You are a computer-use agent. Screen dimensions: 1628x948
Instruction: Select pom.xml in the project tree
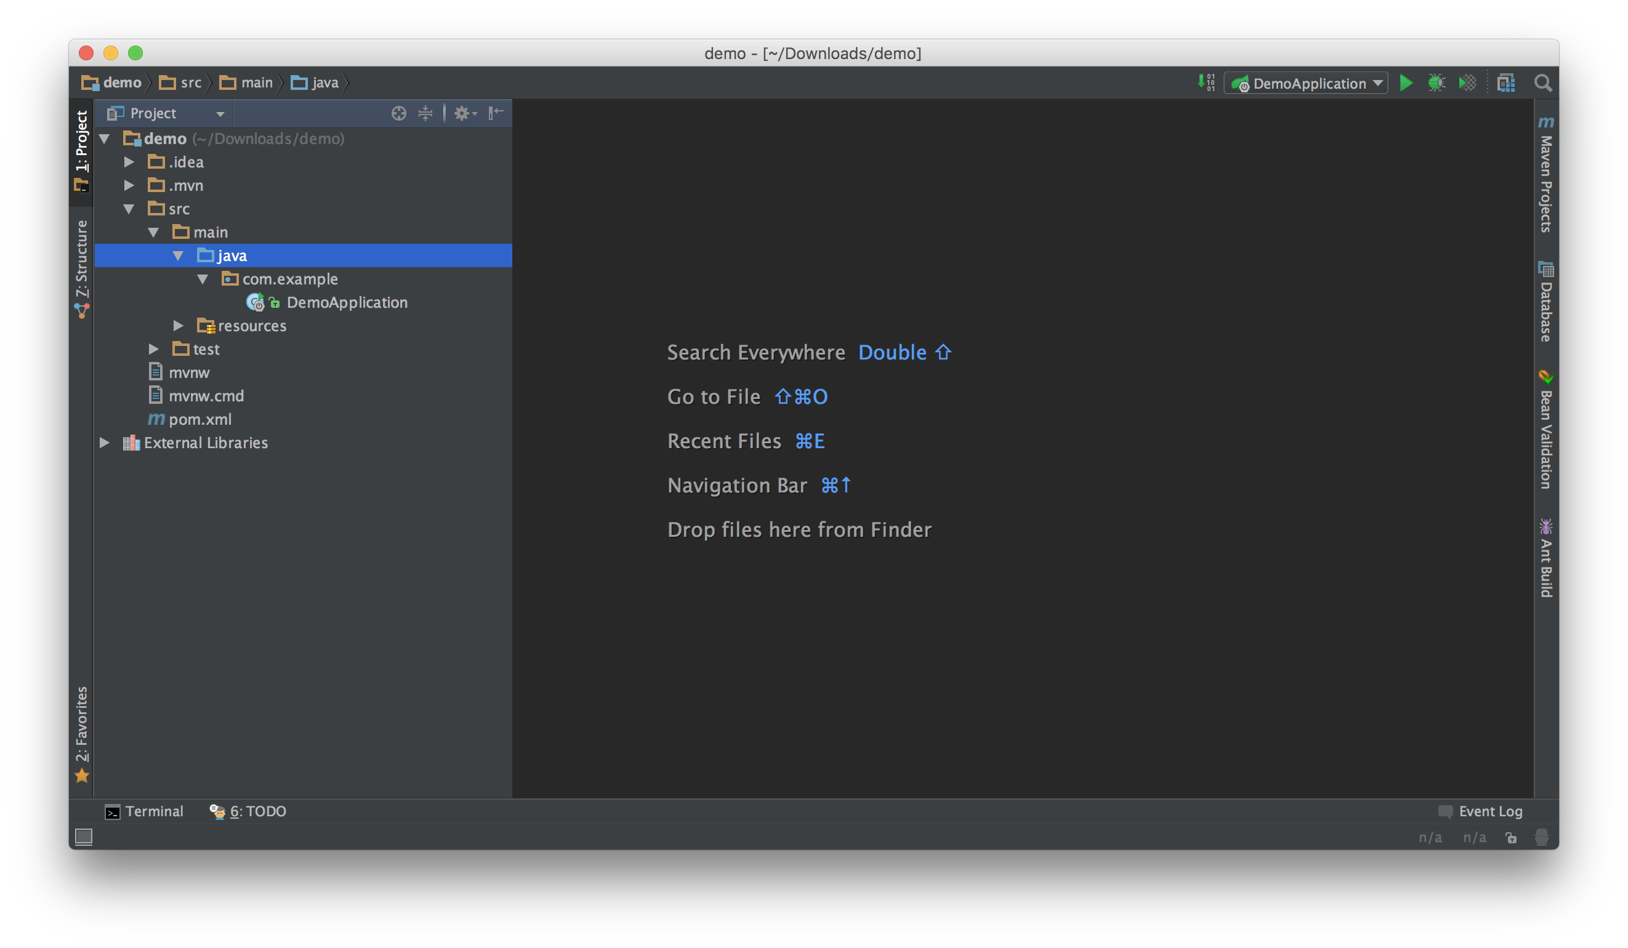(199, 419)
